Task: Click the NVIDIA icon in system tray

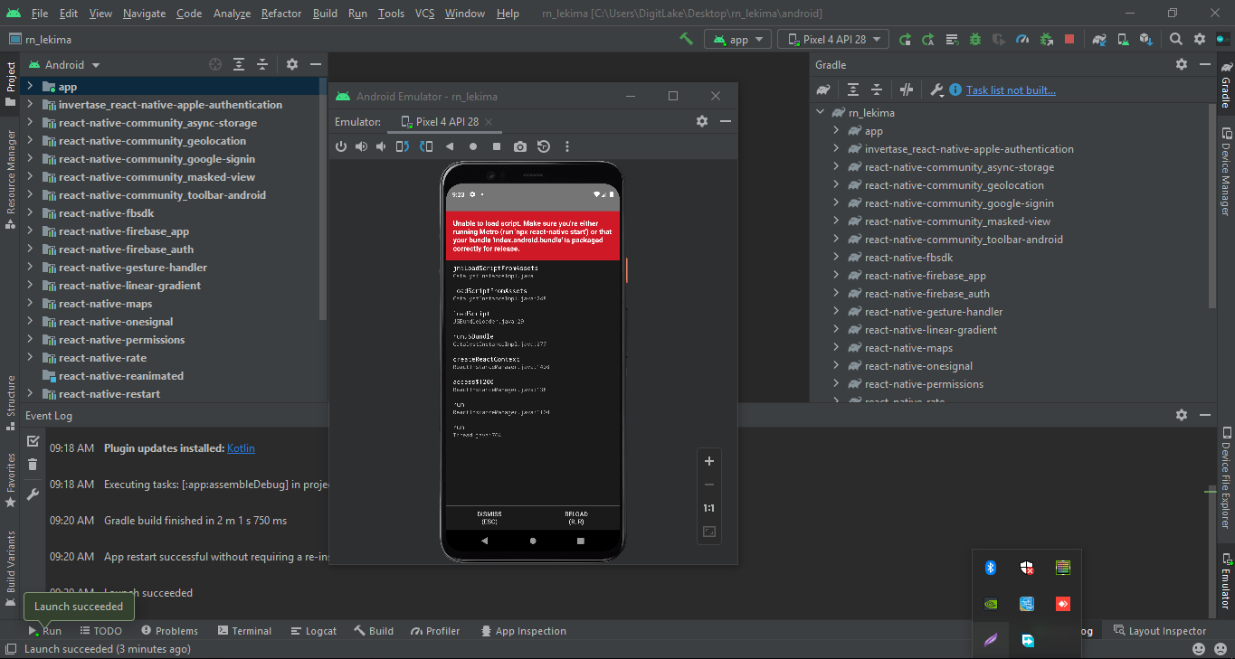Action: [x=991, y=604]
